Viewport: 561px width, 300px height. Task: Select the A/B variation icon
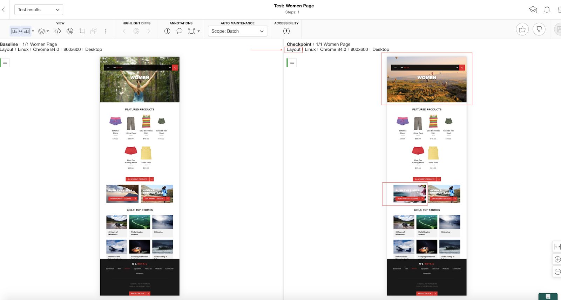70,31
